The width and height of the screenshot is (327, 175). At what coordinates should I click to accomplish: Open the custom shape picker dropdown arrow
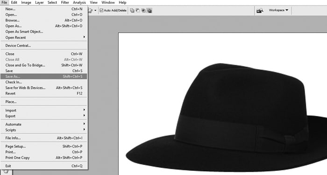(95, 10)
